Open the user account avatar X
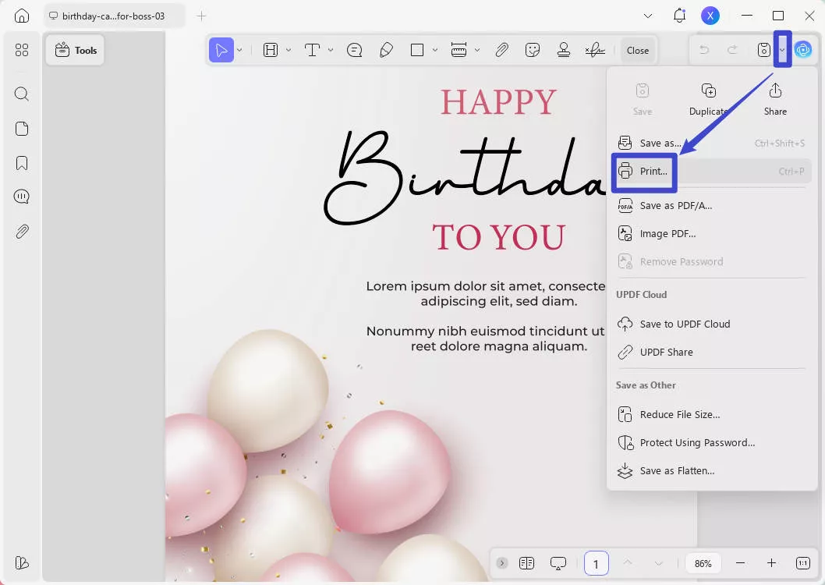This screenshot has width=825, height=585. click(710, 16)
